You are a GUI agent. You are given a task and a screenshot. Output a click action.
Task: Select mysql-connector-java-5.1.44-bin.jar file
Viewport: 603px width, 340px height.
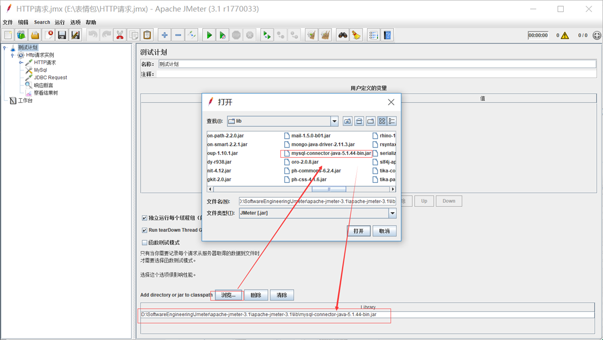tap(327, 154)
